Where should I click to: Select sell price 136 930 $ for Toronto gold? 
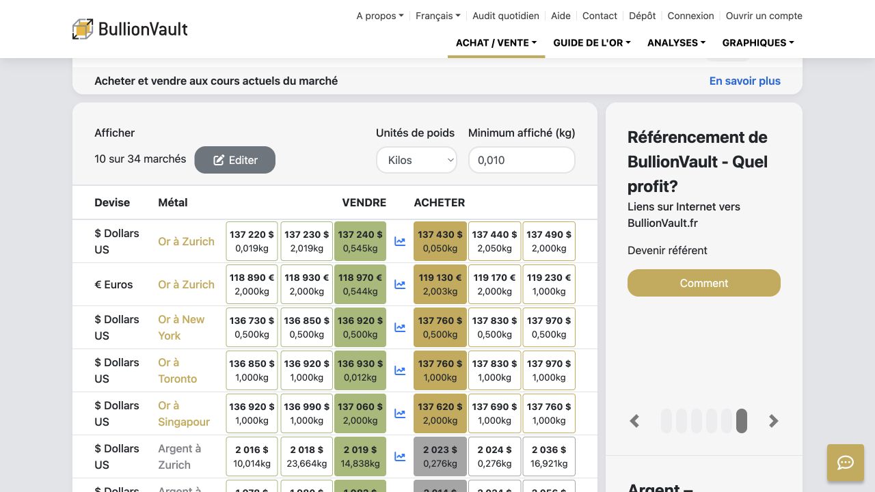pyautogui.click(x=360, y=370)
